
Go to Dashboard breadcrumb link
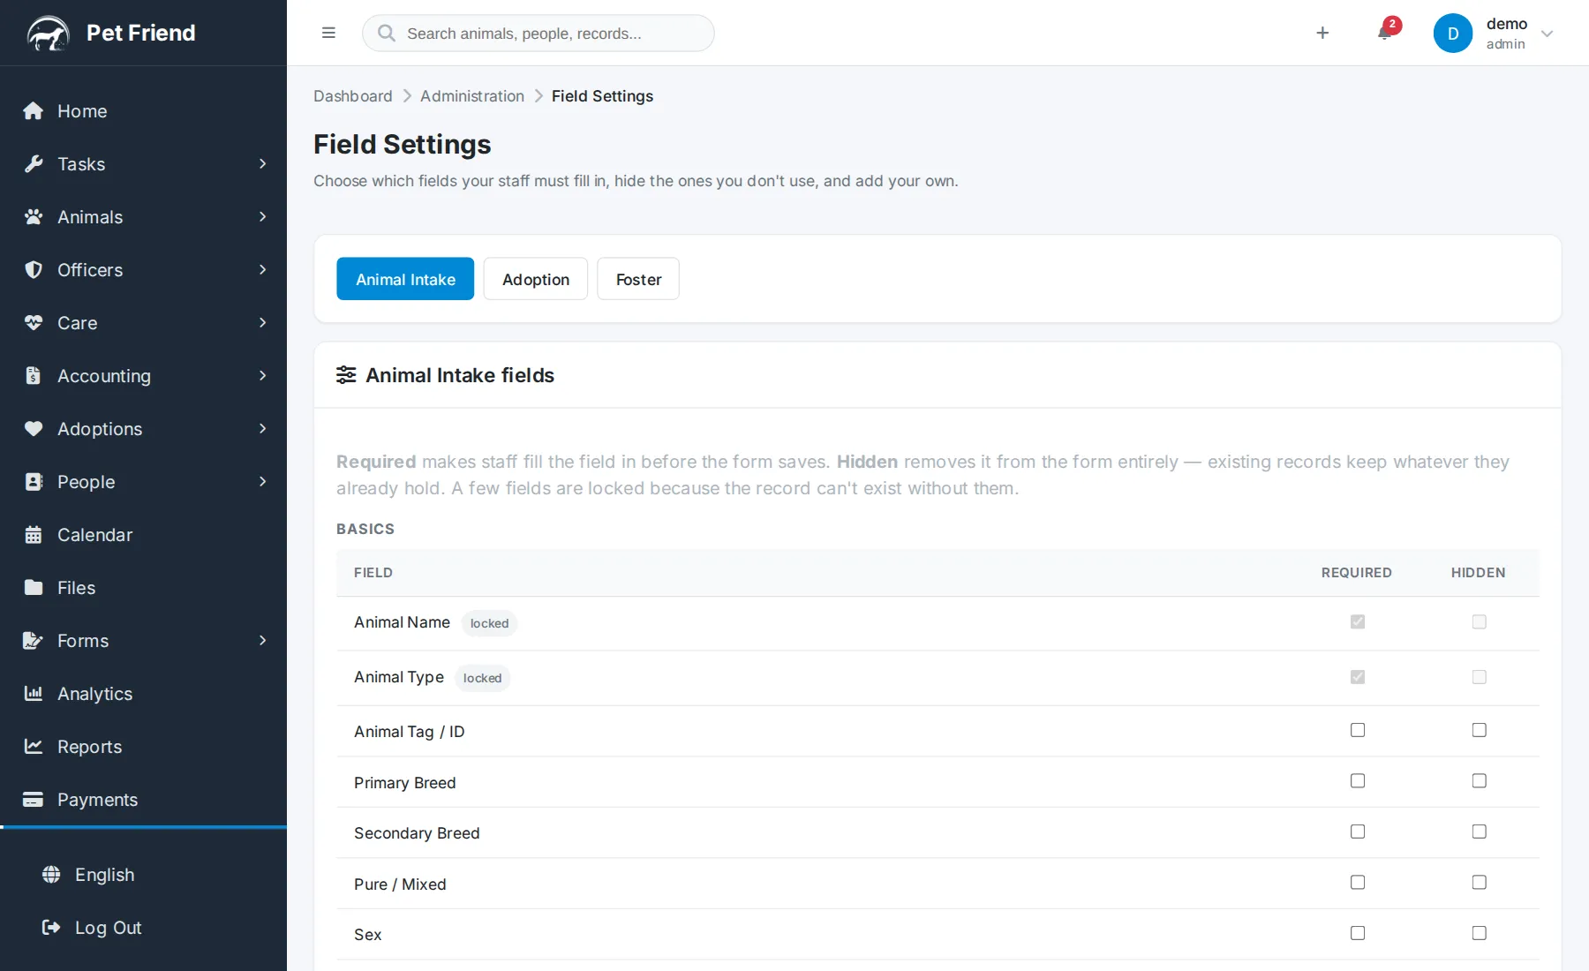click(x=353, y=96)
